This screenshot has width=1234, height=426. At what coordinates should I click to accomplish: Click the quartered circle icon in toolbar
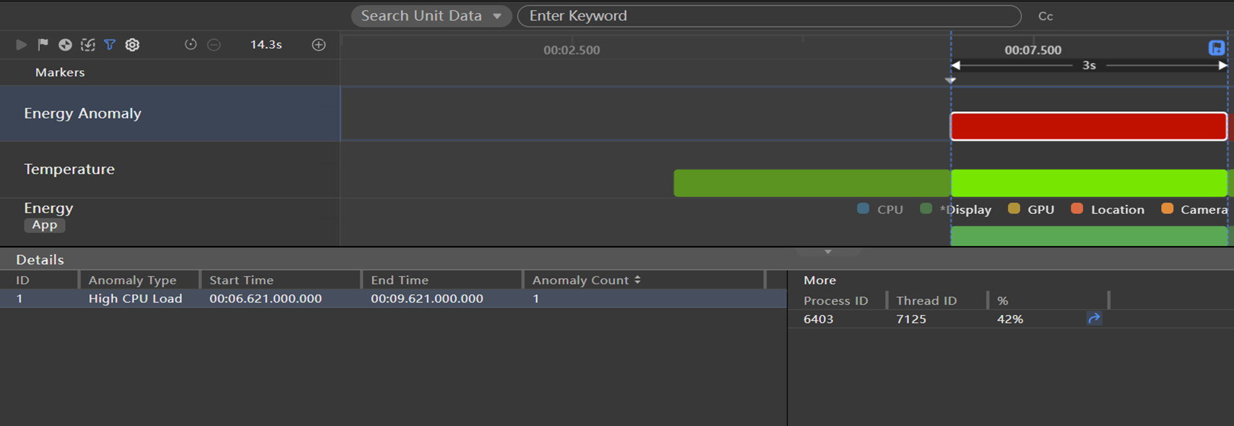coord(65,44)
